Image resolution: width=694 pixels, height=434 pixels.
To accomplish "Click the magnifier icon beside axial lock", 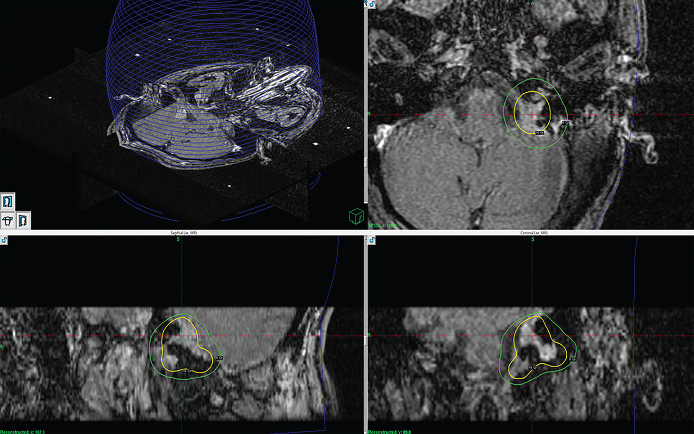I will [366, 4].
